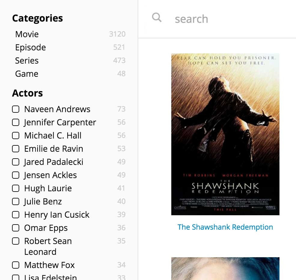The height and width of the screenshot is (280, 296).
Task: Click the second movie poster thumbnail below
Action: point(225,269)
